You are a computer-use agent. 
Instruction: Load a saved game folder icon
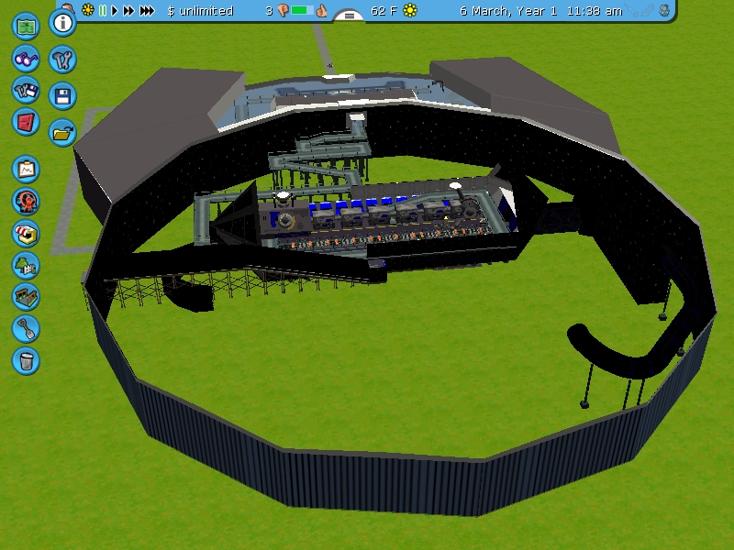[x=62, y=133]
